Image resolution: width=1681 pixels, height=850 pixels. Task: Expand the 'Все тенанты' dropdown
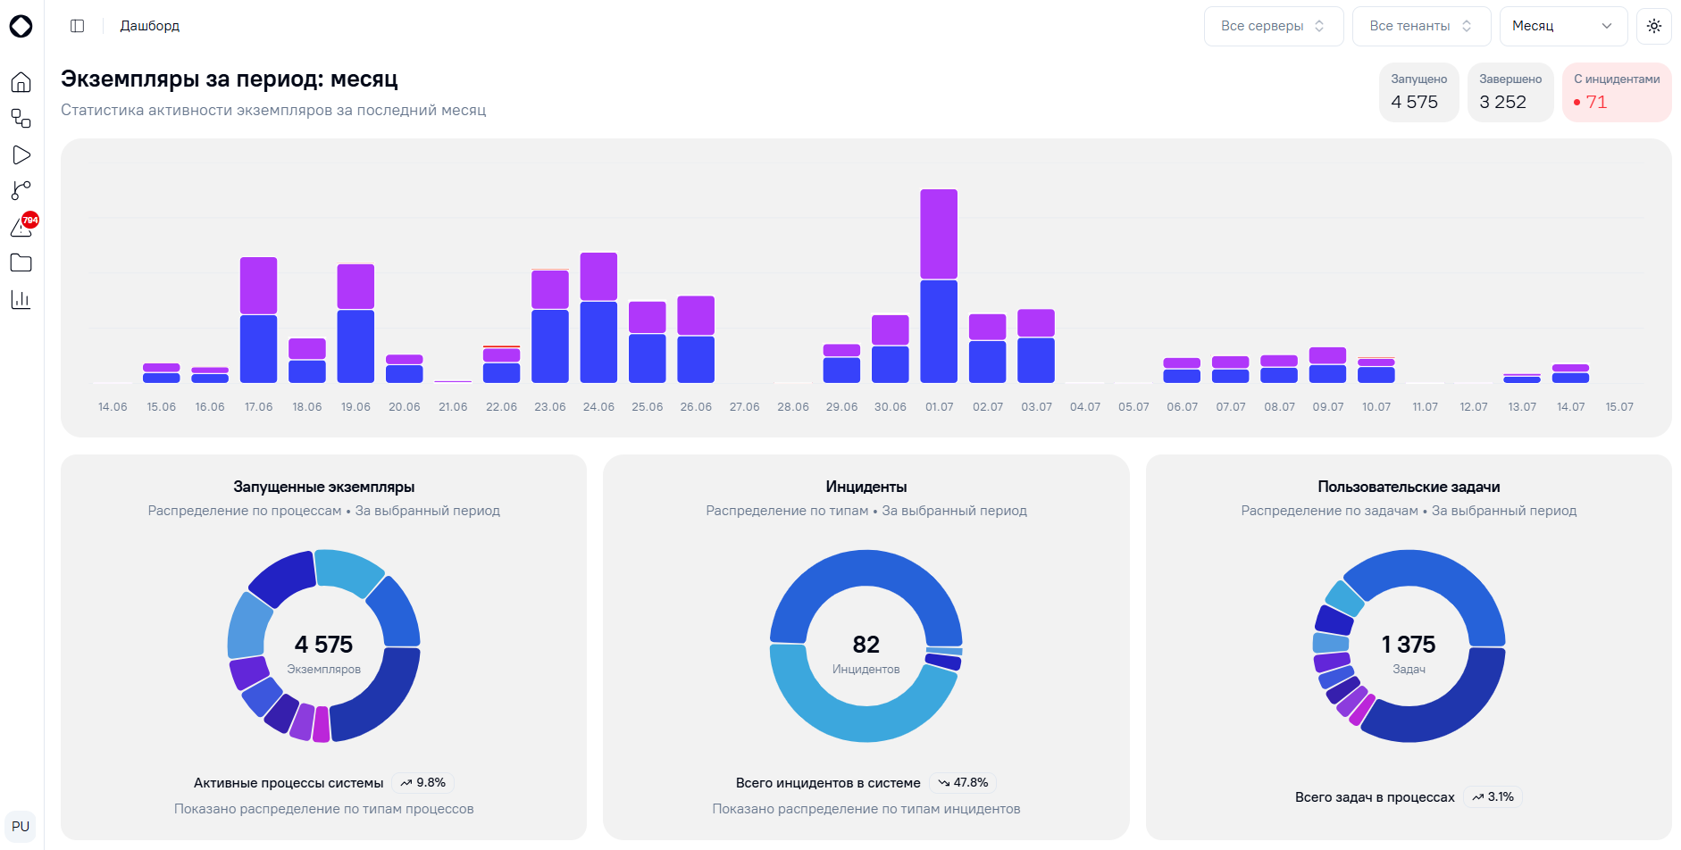pyautogui.click(x=1421, y=26)
